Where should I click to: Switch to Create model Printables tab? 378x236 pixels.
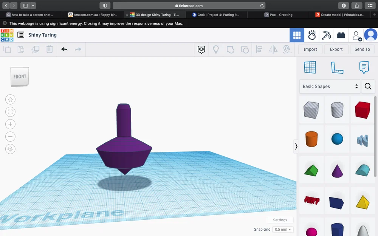click(x=340, y=15)
